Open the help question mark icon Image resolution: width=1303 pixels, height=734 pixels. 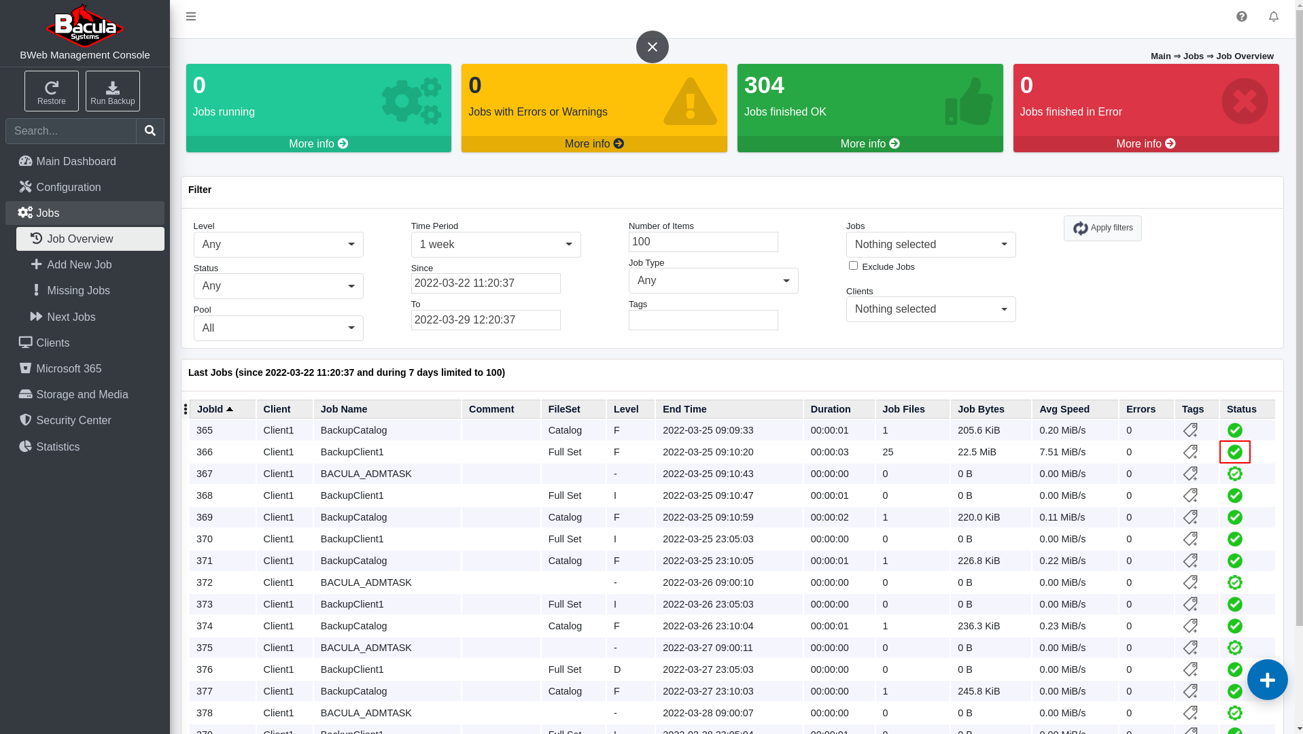pyautogui.click(x=1242, y=16)
